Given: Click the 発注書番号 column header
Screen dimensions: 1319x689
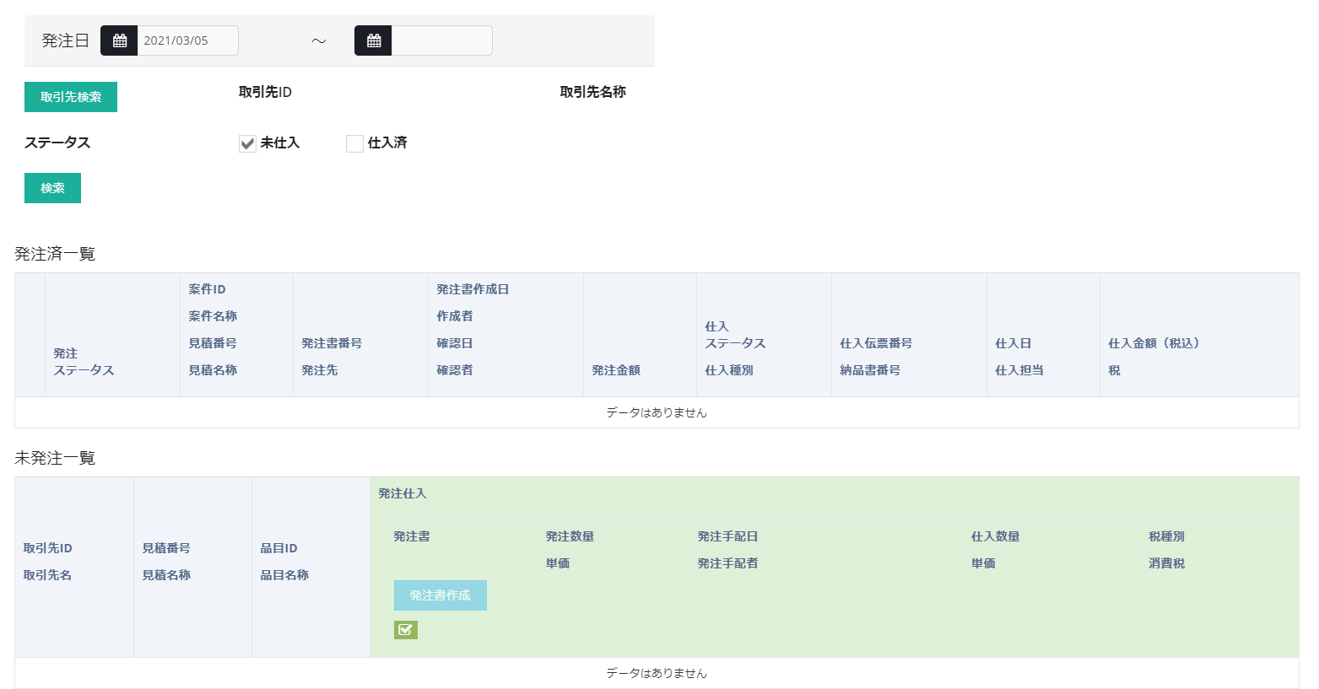Looking at the screenshot, I should pos(332,343).
